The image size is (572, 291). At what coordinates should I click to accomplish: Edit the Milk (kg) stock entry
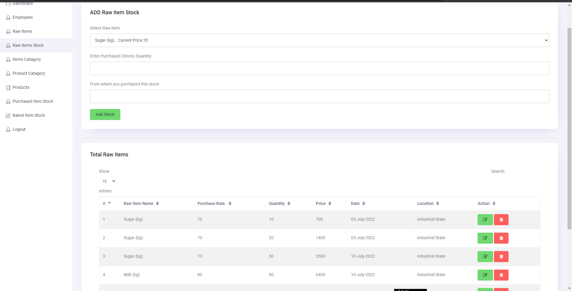[x=485, y=275]
